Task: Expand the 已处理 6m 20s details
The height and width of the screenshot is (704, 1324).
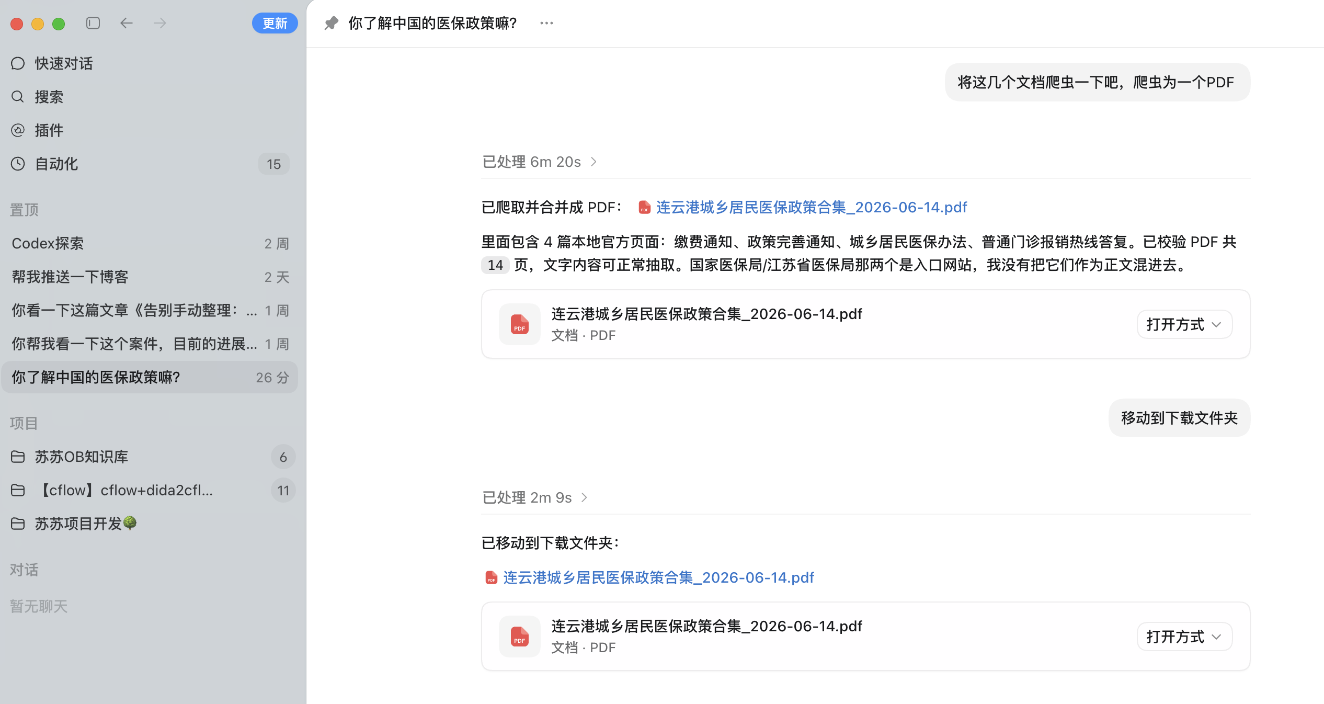Action: tap(540, 162)
